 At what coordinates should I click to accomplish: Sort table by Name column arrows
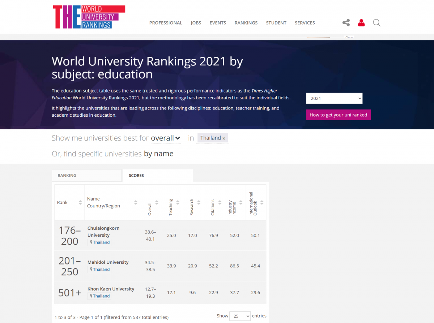(136, 202)
